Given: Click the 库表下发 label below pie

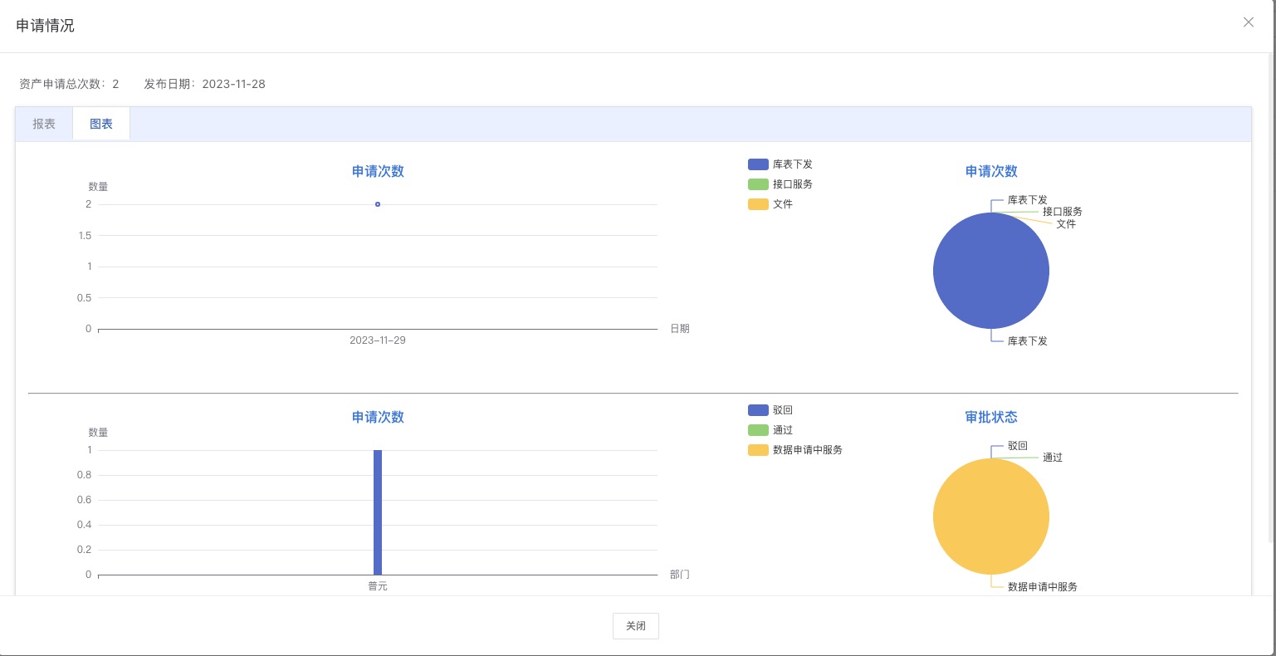Looking at the screenshot, I should 1028,341.
